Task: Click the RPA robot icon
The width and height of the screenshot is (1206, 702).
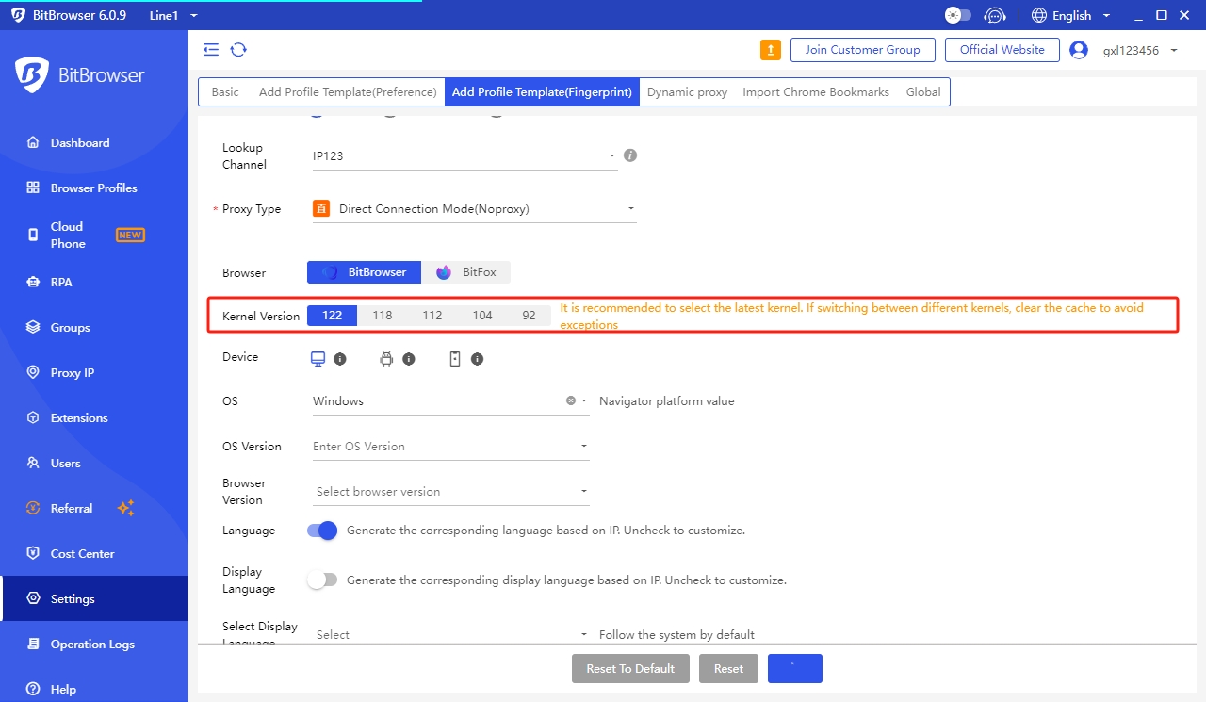Action: tap(33, 283)
